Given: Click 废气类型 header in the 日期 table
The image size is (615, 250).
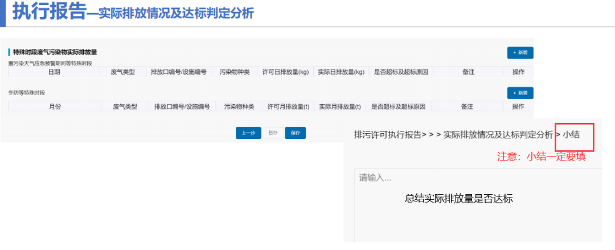Looking at the screenshot, I should pyautogui.click(x=122, y=72).
